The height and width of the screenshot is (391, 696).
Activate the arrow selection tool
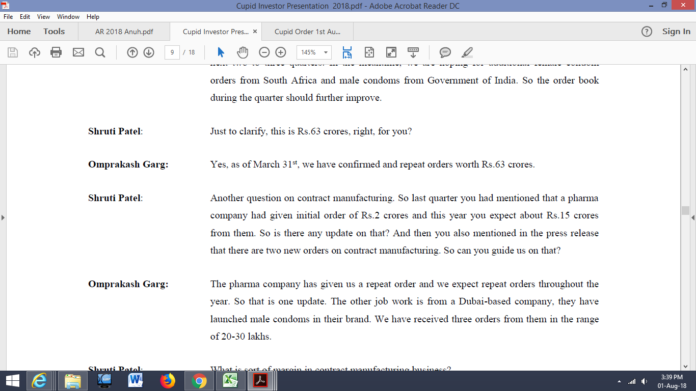pos(221,52)
